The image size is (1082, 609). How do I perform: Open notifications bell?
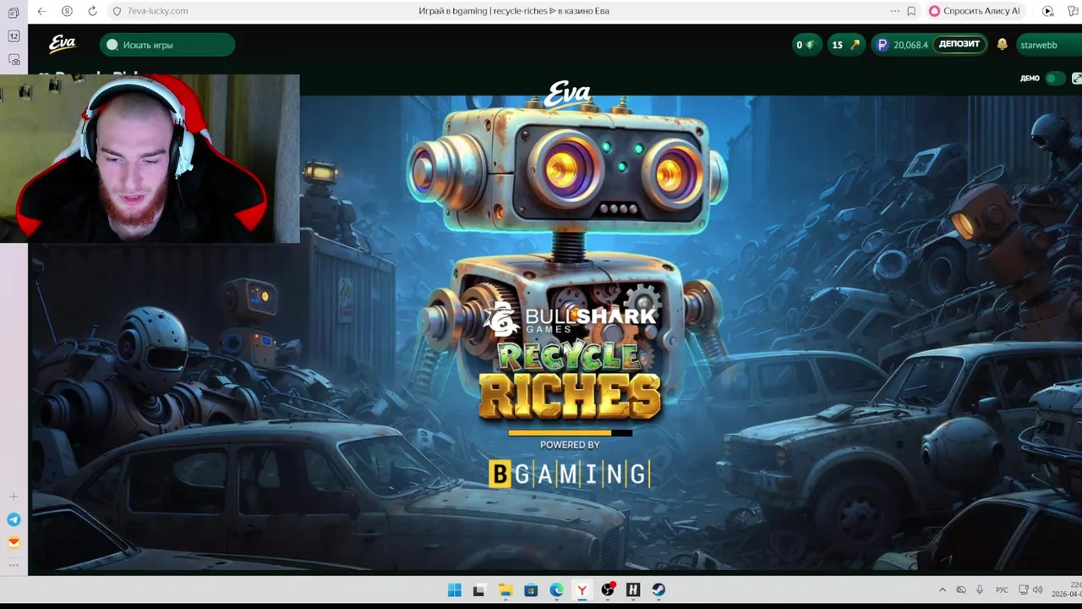pos(1002,44)
